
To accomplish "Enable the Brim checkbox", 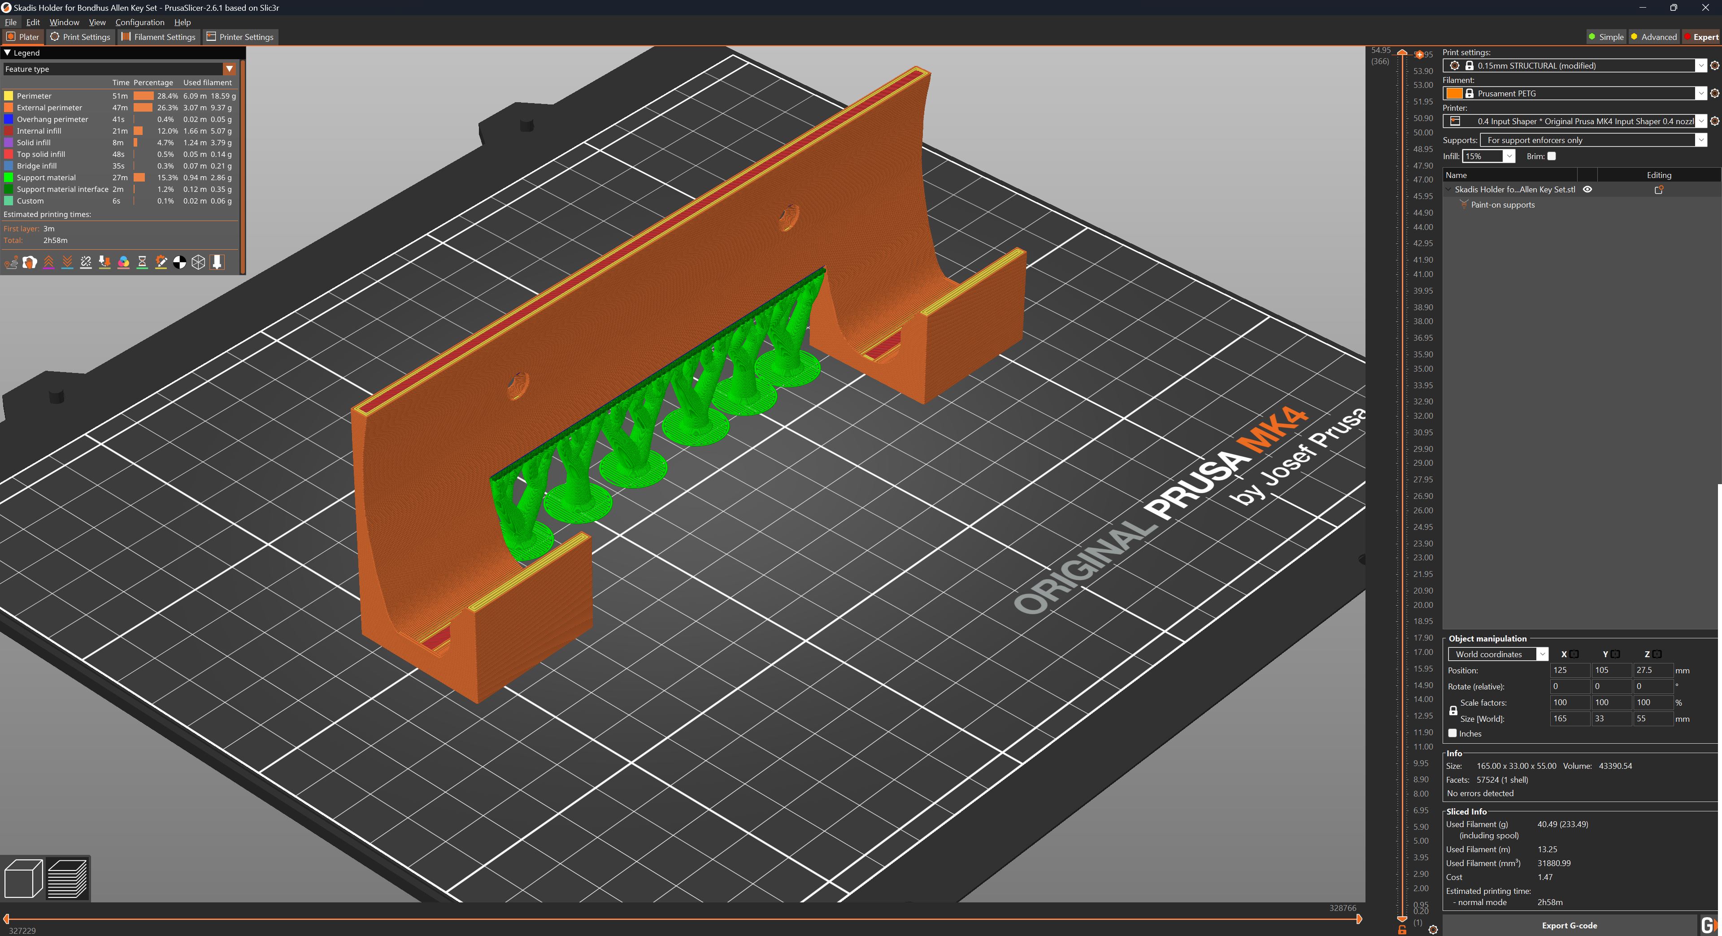I will (x=1552, y=156).
